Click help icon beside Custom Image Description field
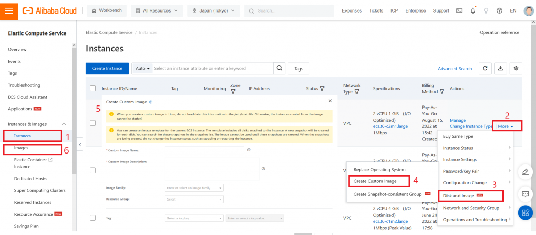The image size is (536, 235). [x=263, y=169]
